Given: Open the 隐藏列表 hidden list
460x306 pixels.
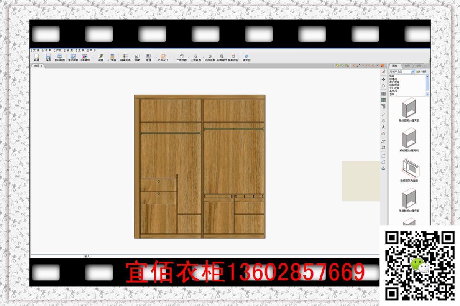Looking at the screenshot, I should 125,58.
